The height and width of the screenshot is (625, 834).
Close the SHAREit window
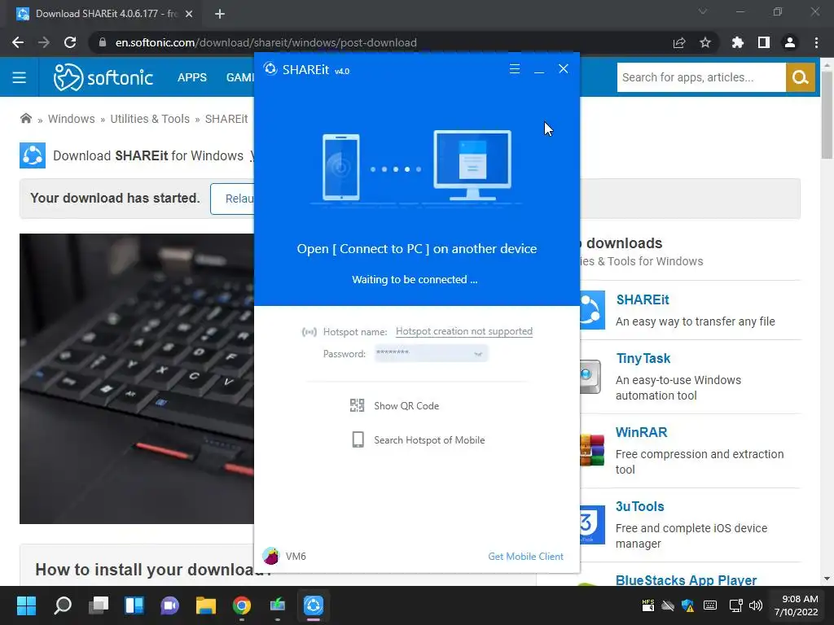coord(564,68)
